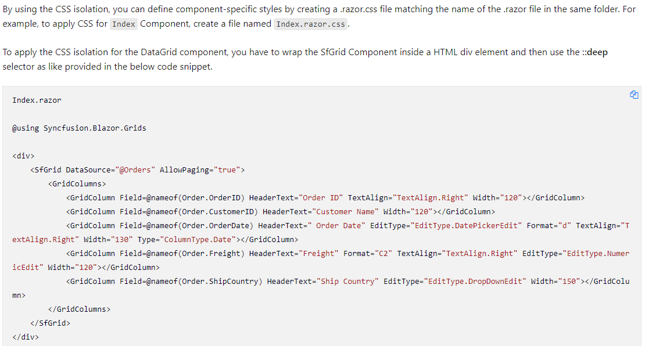Click the "EditType.DatePickerEdit" value
Image resolution: width=656 pixels, height=346 pixels.
[466, 226]
